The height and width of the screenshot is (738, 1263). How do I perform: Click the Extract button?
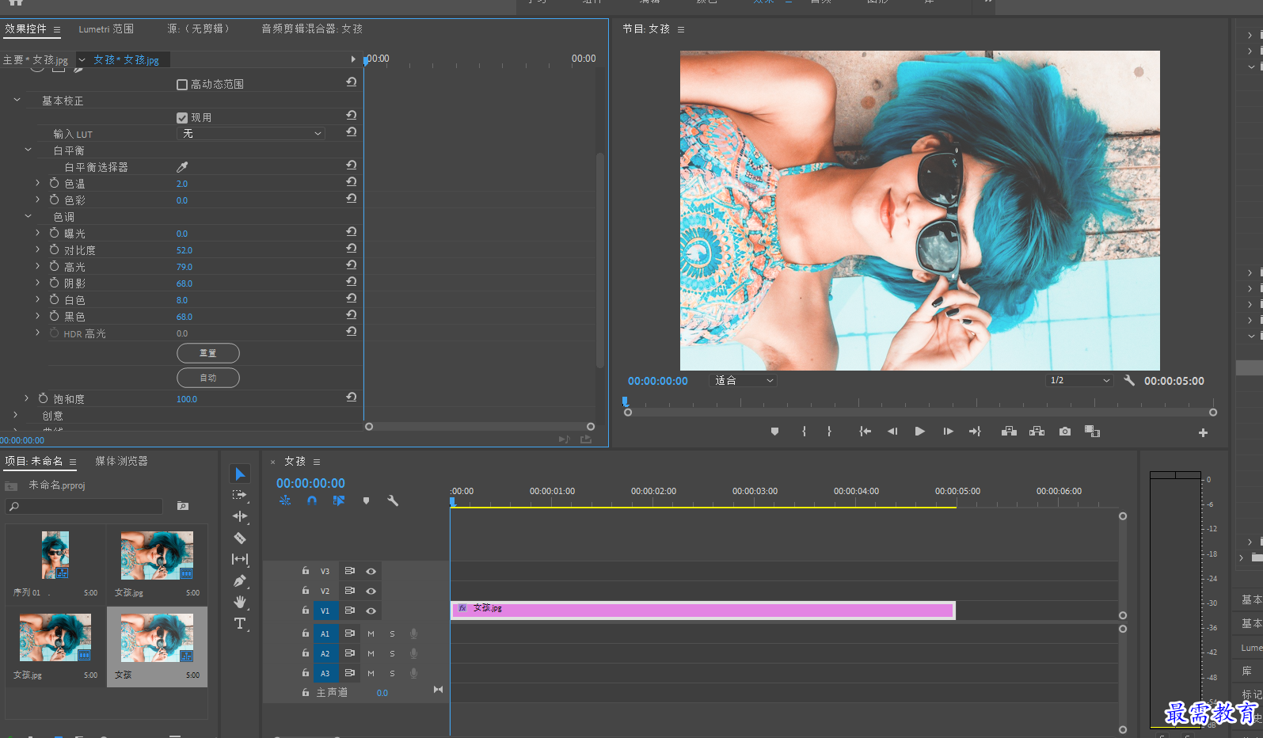coord(1037,432)
